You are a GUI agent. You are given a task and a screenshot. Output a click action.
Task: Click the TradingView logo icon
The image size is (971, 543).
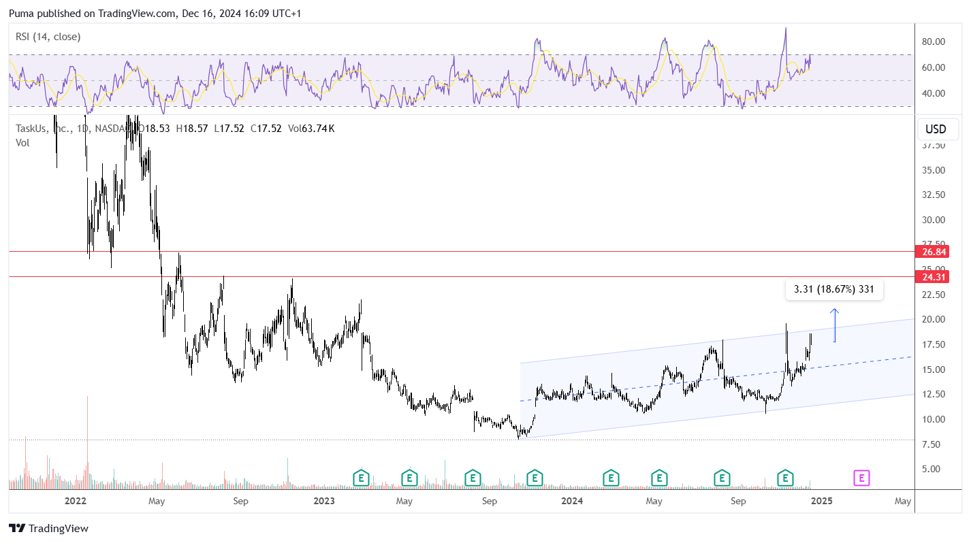[x=17, y=528]
